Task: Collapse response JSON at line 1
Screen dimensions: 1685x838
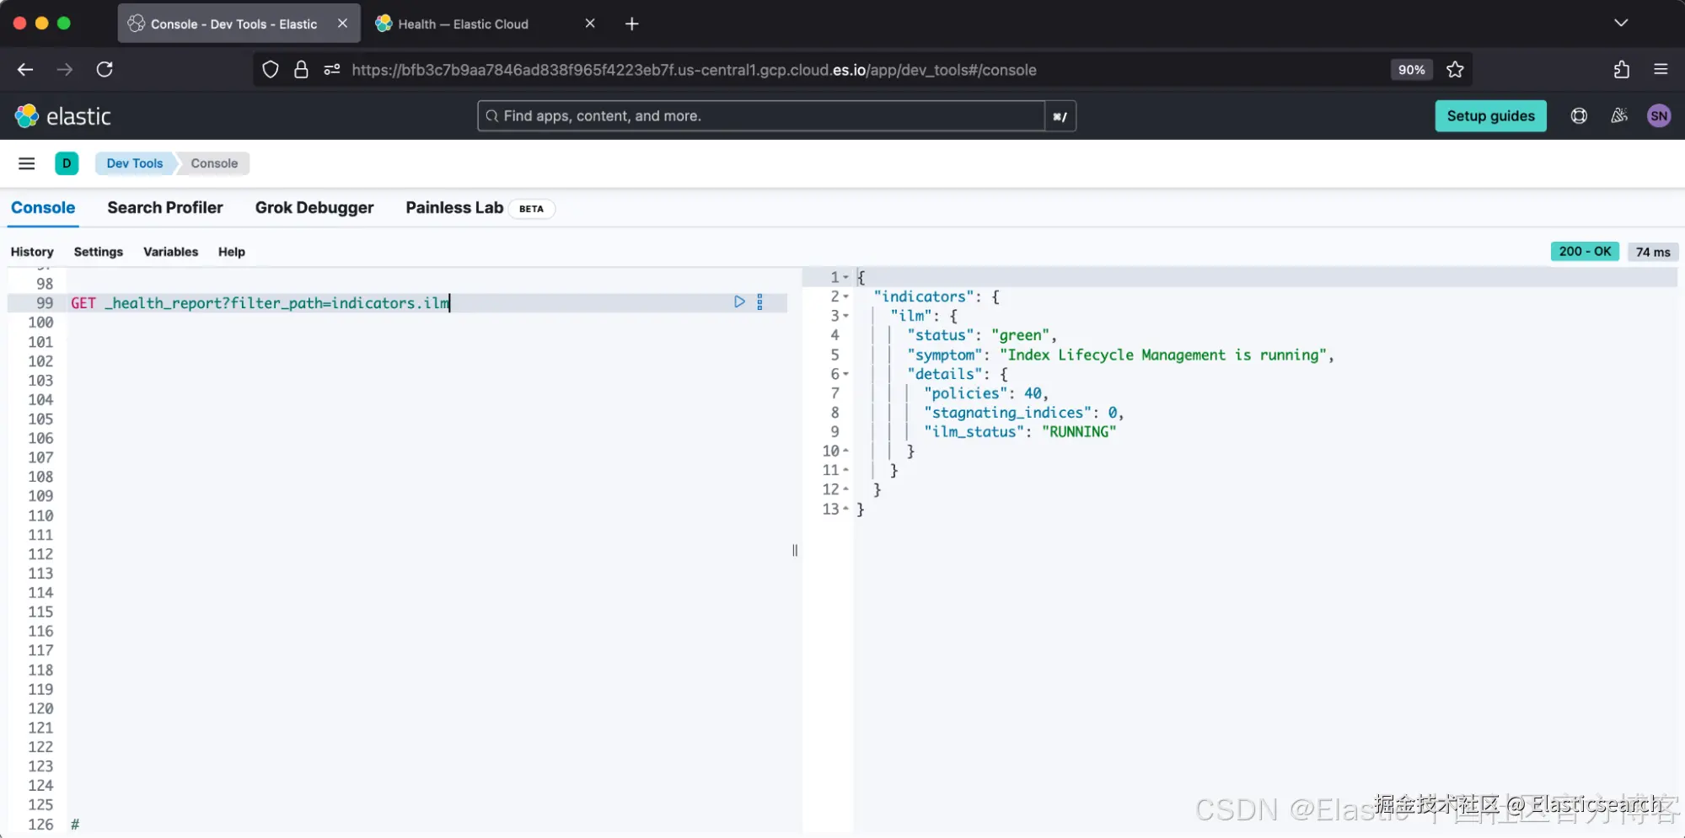Action: (x=845, y=277)
